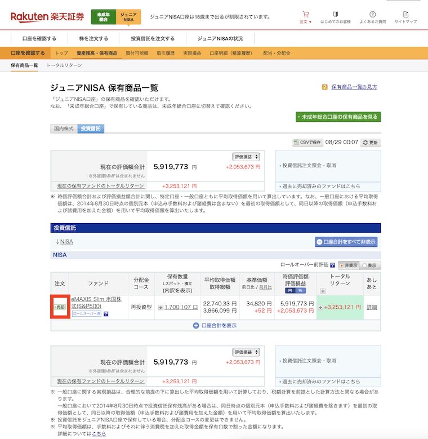Click 口座合計をすべて非表示 button
The image size is (428, 439).
point(346,242)
